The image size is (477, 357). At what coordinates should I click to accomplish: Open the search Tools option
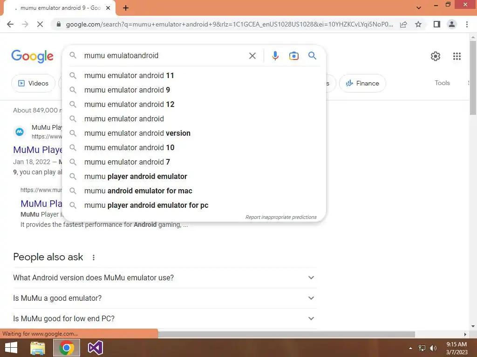click(442, 83)
